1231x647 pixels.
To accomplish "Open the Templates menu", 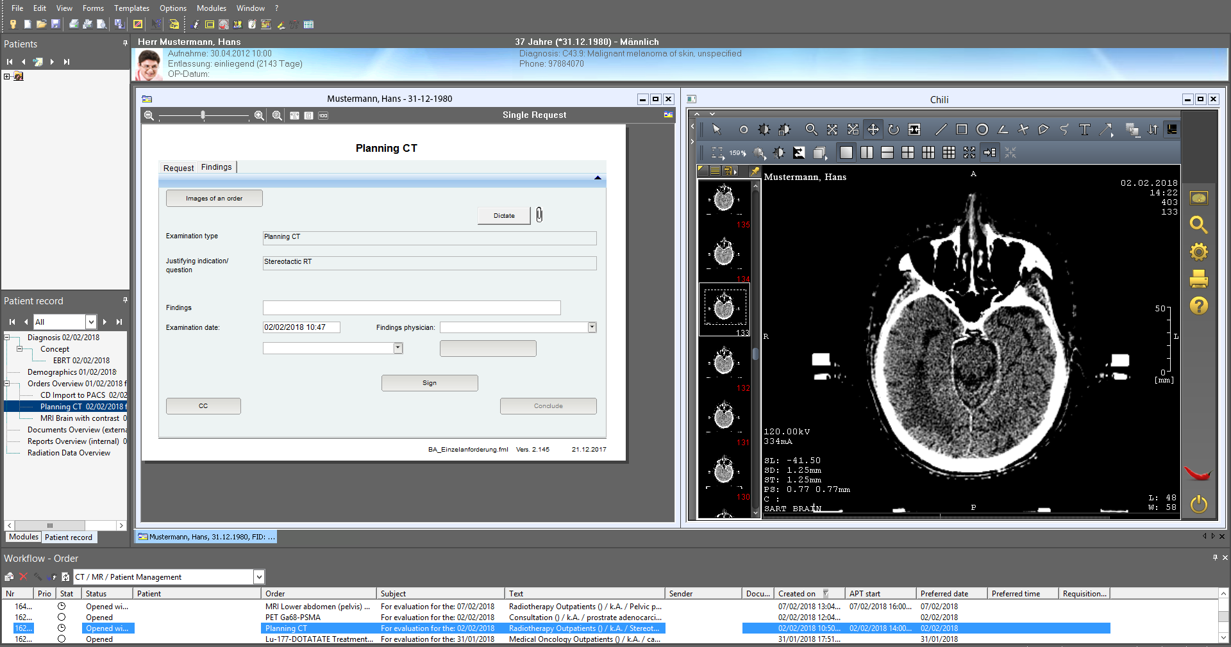I will (131, 8).
